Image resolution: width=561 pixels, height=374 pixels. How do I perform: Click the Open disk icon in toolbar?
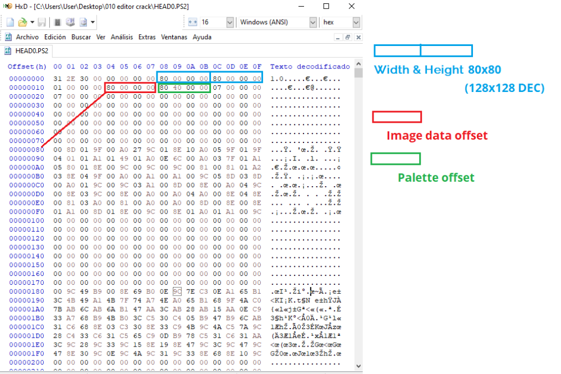coord(70,22)
